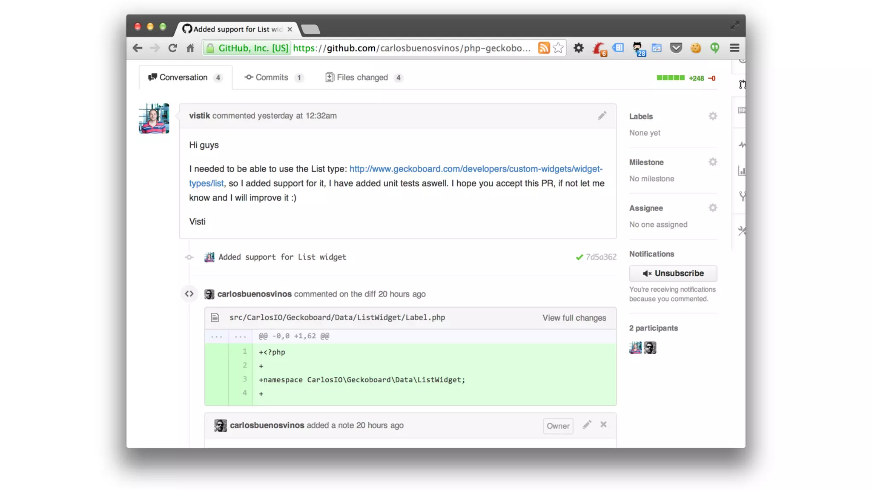Edit vistik's comment with pencil icon

[602, 116]
